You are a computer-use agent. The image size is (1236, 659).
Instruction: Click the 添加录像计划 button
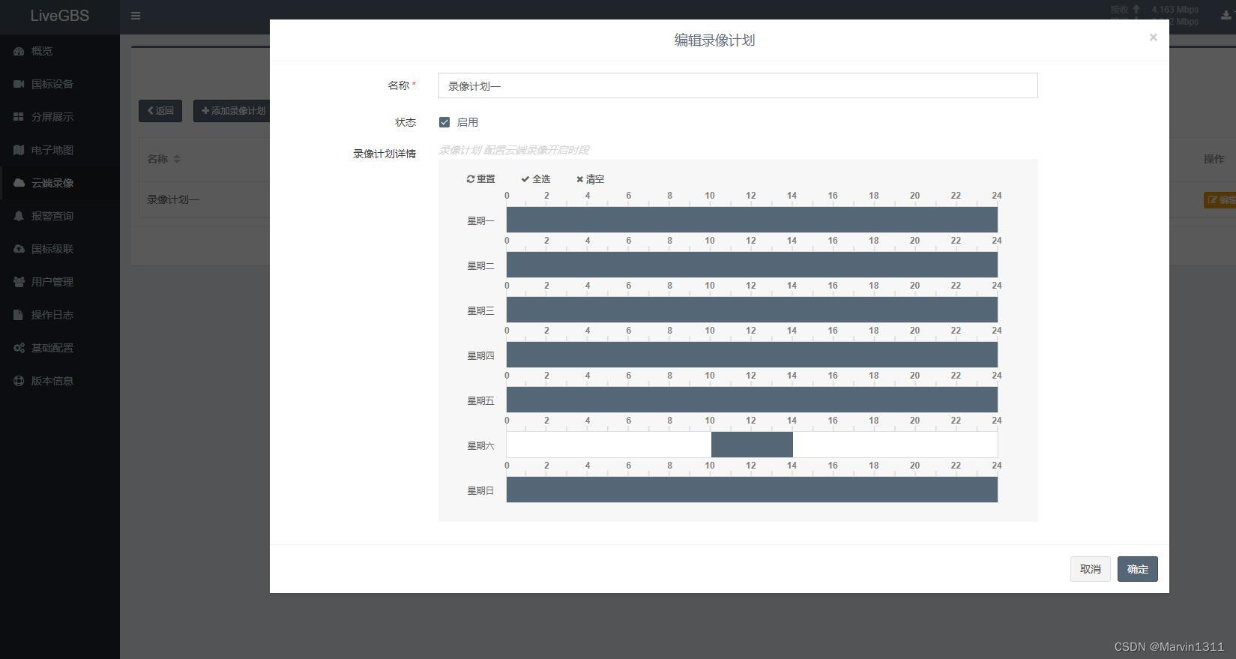click(x=233, y=111)
